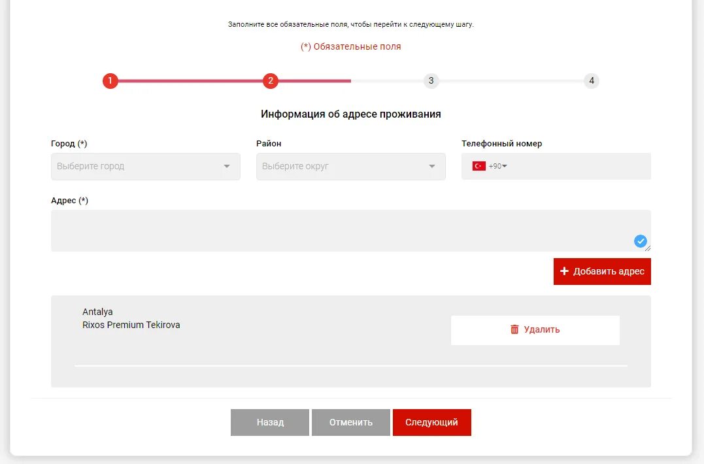The image size is (704, 464).
Task: Click the Город (*) label
Action: click(x=69, y=144)
